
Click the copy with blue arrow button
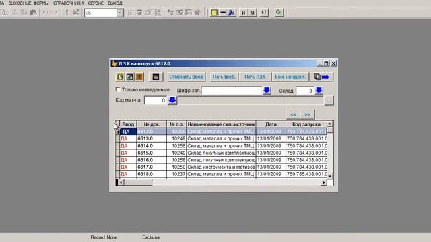tap(322, 77)
